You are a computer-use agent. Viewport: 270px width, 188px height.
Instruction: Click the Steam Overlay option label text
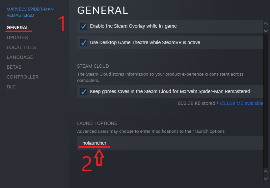pos(133,26)
